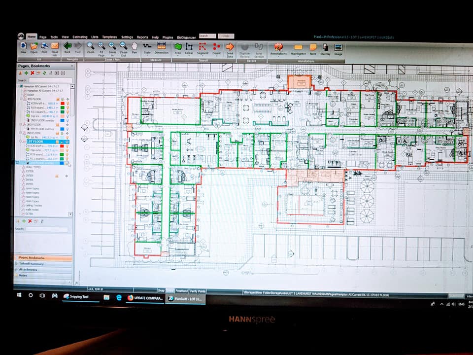The width and height of the screenshot is (473, 355).
Task: Click the sort icon in Pages toolbar
Action: pyautogui.click(x=50, y=73)
